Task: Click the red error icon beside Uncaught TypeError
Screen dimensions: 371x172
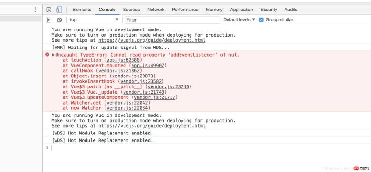Action: click(x=47, y=55)
